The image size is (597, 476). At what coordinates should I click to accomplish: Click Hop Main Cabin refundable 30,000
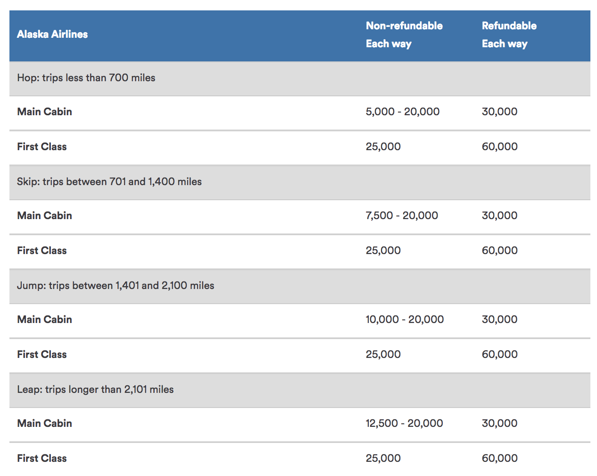[x=500, y=112]
